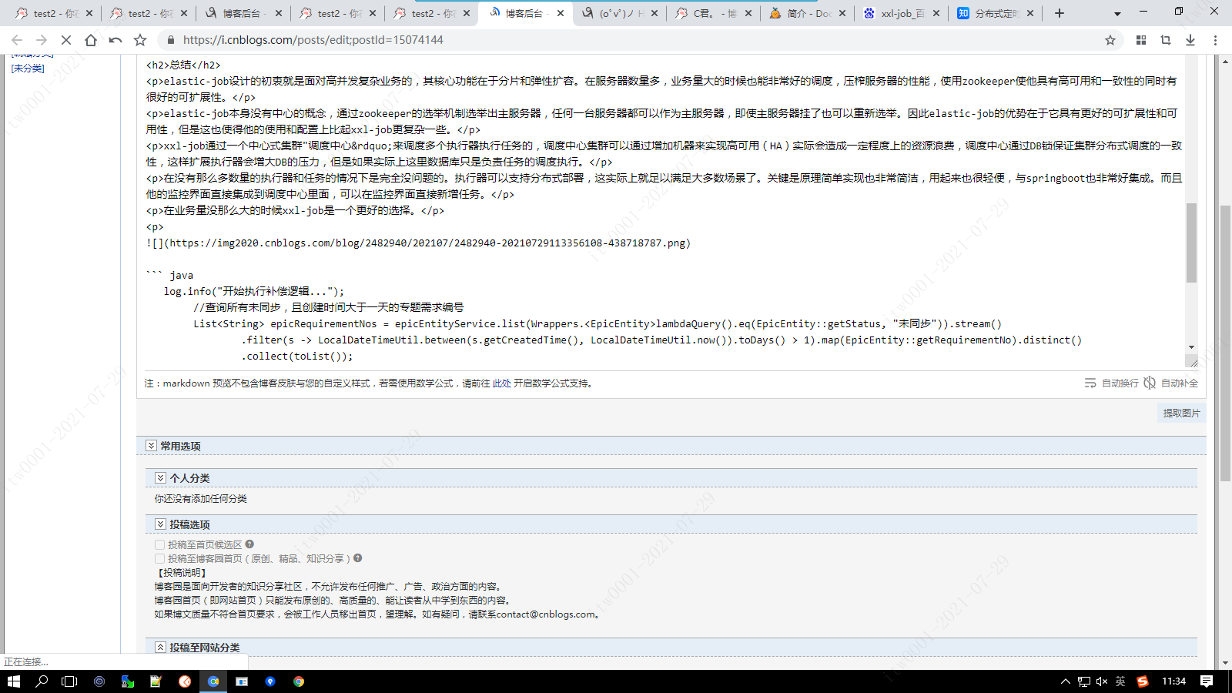The width and height of the screenshot is (1232, 693).
Task: Go to browser home page
Action: 91,40
